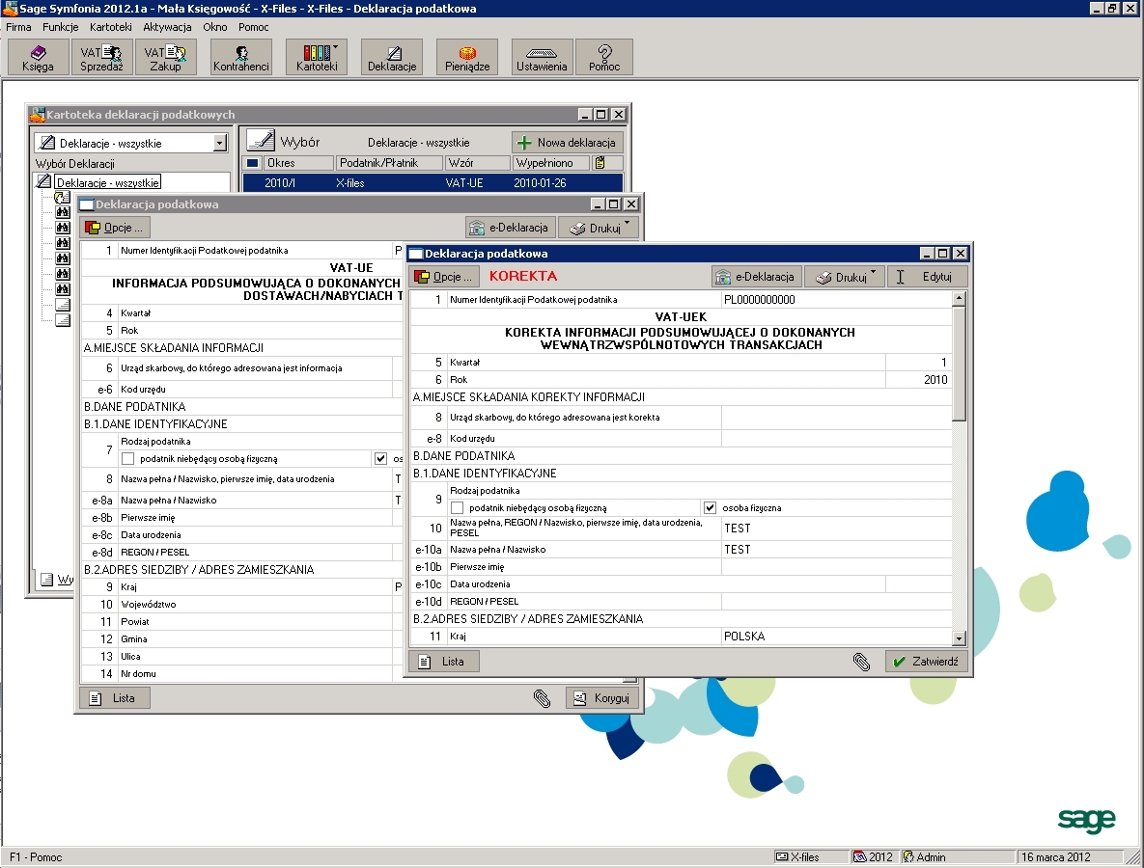
Task: Click the Kraj field showing POLSKA
Action: coord(836,637)
